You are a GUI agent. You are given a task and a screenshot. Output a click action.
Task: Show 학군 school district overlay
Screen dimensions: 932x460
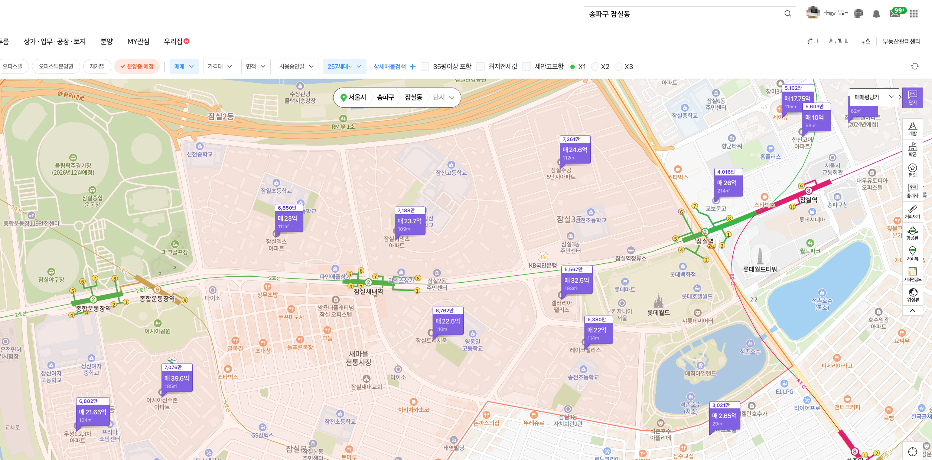[x=912, y=149]
